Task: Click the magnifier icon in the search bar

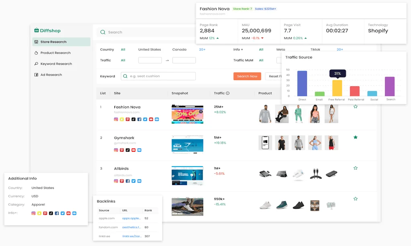Action: 102,32
